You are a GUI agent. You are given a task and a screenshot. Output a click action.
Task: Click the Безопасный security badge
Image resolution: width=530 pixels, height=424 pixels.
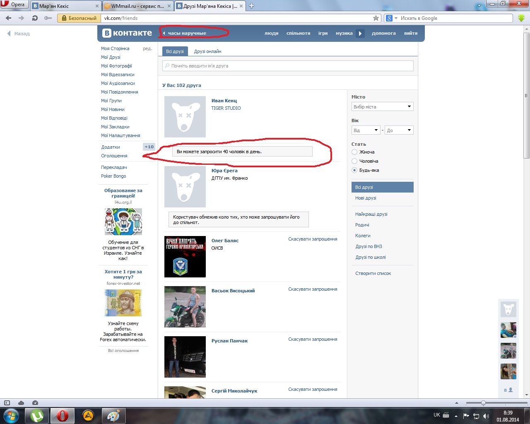(79, 18)
